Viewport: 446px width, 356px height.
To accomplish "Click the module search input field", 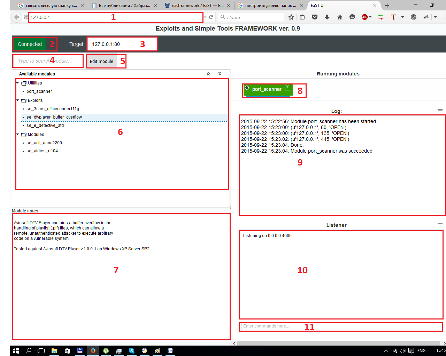I will pos(48,61).
